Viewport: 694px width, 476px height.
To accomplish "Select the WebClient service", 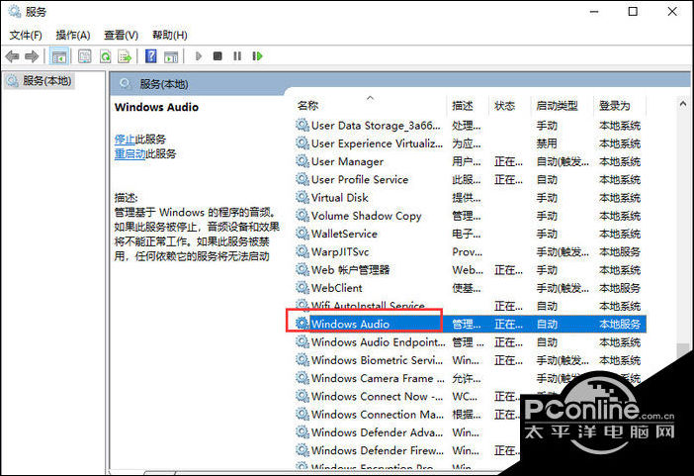I will (x=470, y=288).
